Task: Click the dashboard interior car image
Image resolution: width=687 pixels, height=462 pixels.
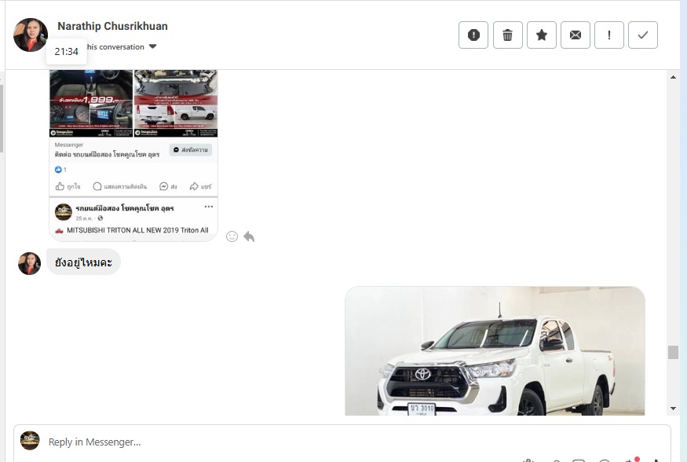Action: pos(91,103)
